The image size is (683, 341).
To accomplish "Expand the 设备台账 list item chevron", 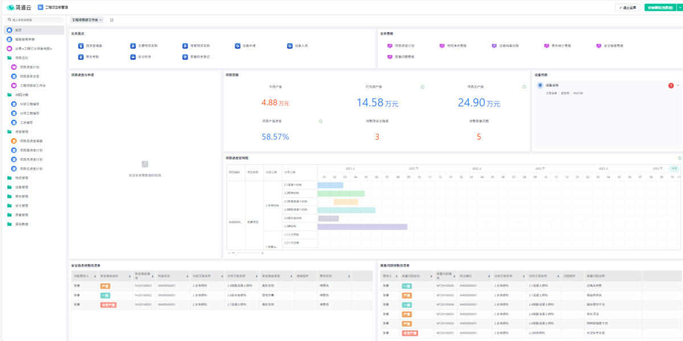I will point(677,86).
